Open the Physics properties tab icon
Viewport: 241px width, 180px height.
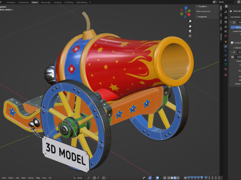(226, 55)
